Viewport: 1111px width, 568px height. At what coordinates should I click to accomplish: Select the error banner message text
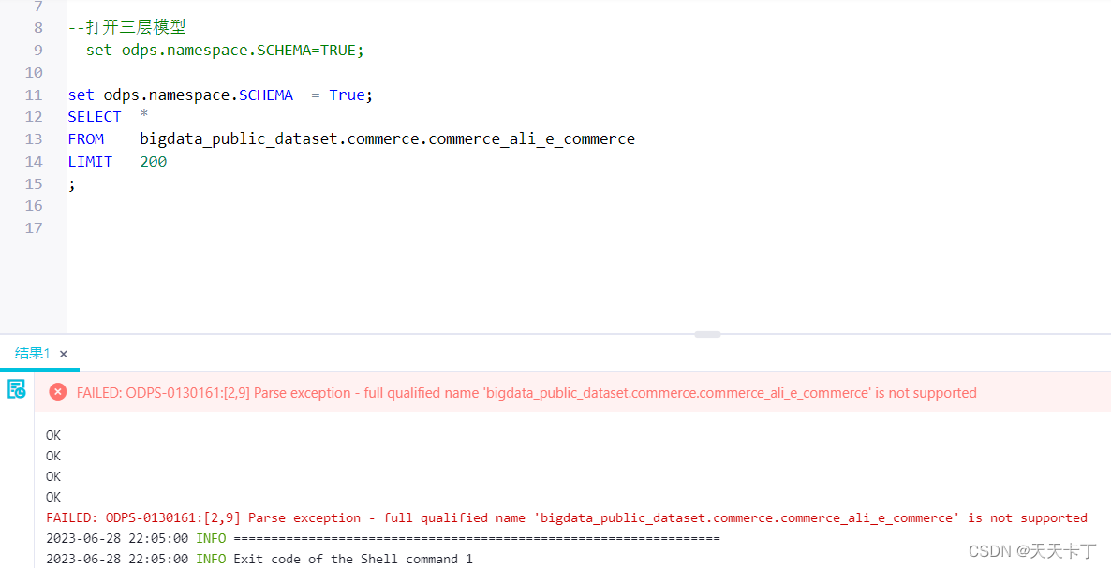[x=526, y=393]
